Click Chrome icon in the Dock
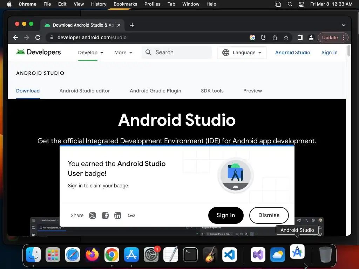The height and width of the screenshot is (269, 359). point(112,255)
